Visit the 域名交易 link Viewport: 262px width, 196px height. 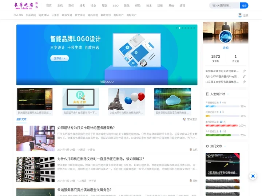pos(67,15)
